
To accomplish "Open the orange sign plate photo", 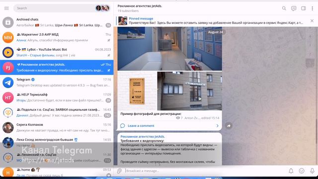I will coord(137,91).
